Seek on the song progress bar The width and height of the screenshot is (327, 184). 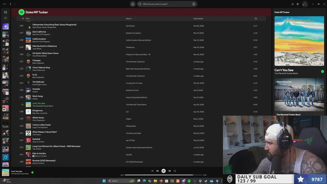163,175
